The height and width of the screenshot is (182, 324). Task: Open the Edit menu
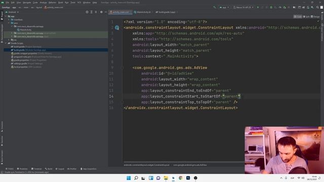13,3
